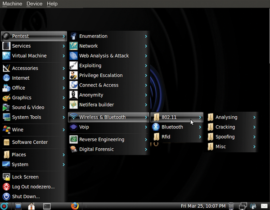270x210 pixels.
Task: Select Cracking in the 802.11 submenu
Action: (225, 127)
